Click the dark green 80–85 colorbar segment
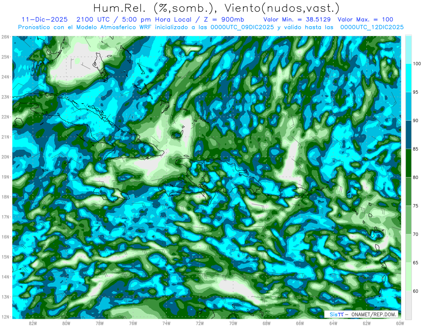This screenshot has height=328, width=425. point(408,163)
